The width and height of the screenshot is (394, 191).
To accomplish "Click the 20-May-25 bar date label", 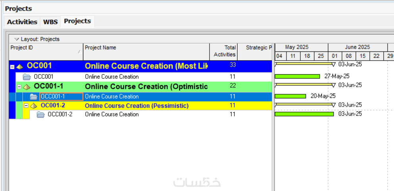I will pyautogui.click(x=323, y=96).
